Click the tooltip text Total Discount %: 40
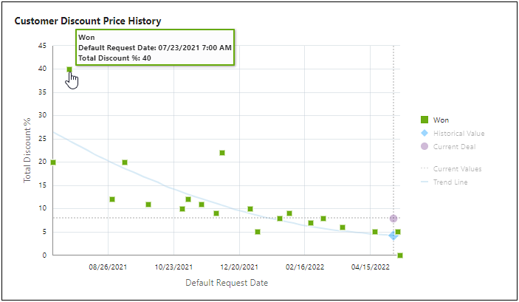Image resolution: width=519 pixels, height=302 pixels. coord(114,58)
